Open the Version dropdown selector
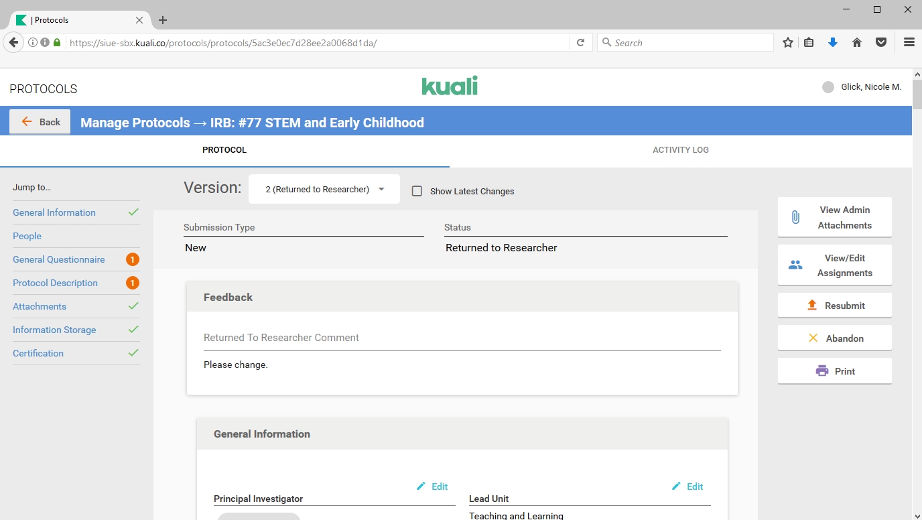Image resolution: width=922 pixels, height=520 pixels. 324,190
